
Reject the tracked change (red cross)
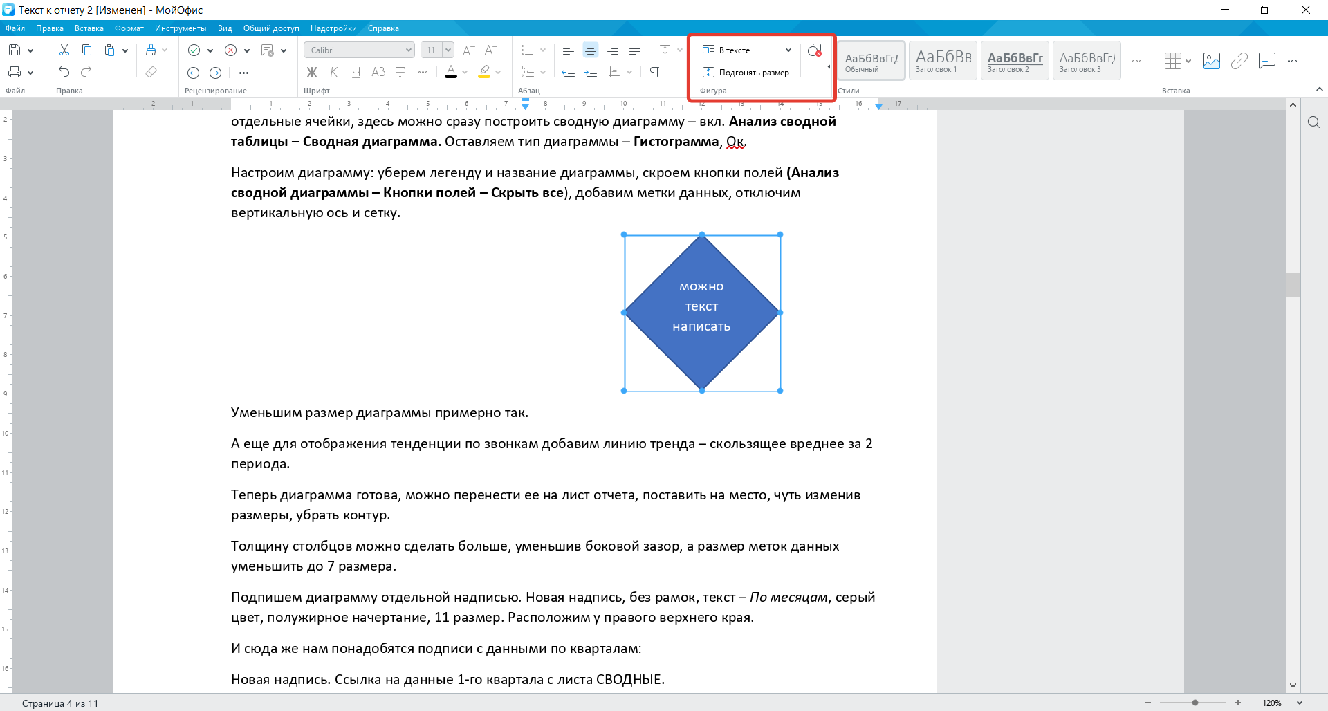231,50
